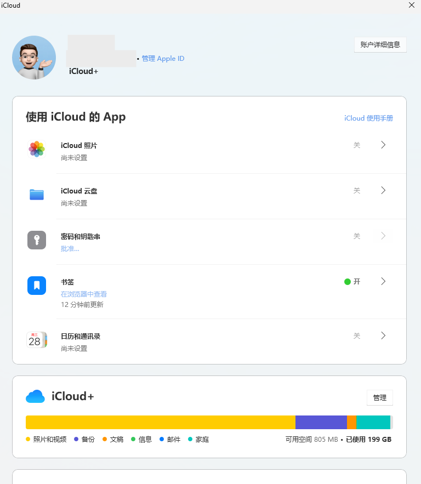Click orange 文稿 segment of storage bar
The height and width of the screenshot is (484, 421).
point(351,422)
